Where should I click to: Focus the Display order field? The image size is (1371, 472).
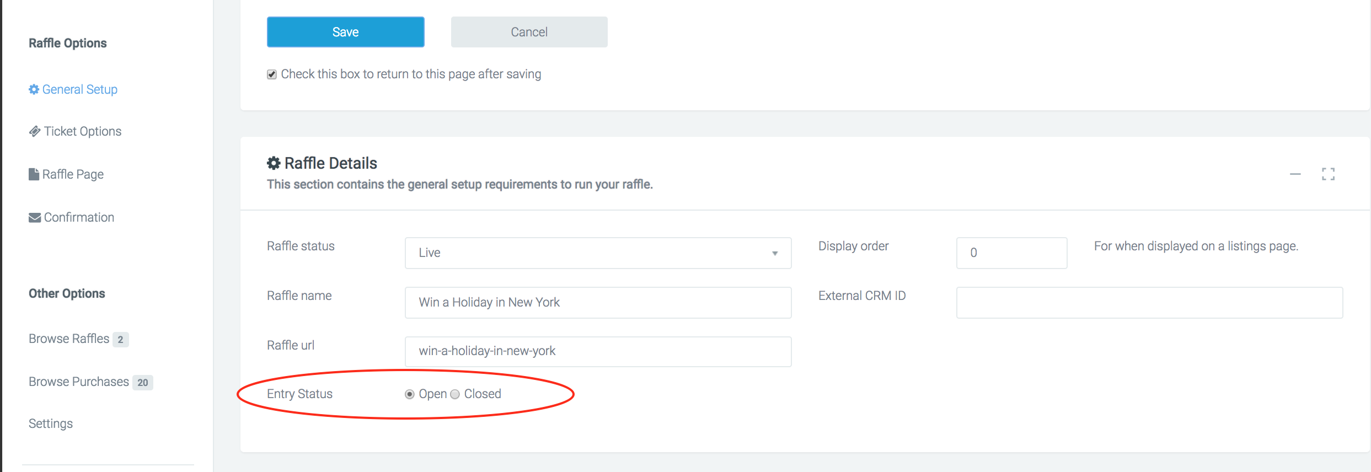point(1011,253)
